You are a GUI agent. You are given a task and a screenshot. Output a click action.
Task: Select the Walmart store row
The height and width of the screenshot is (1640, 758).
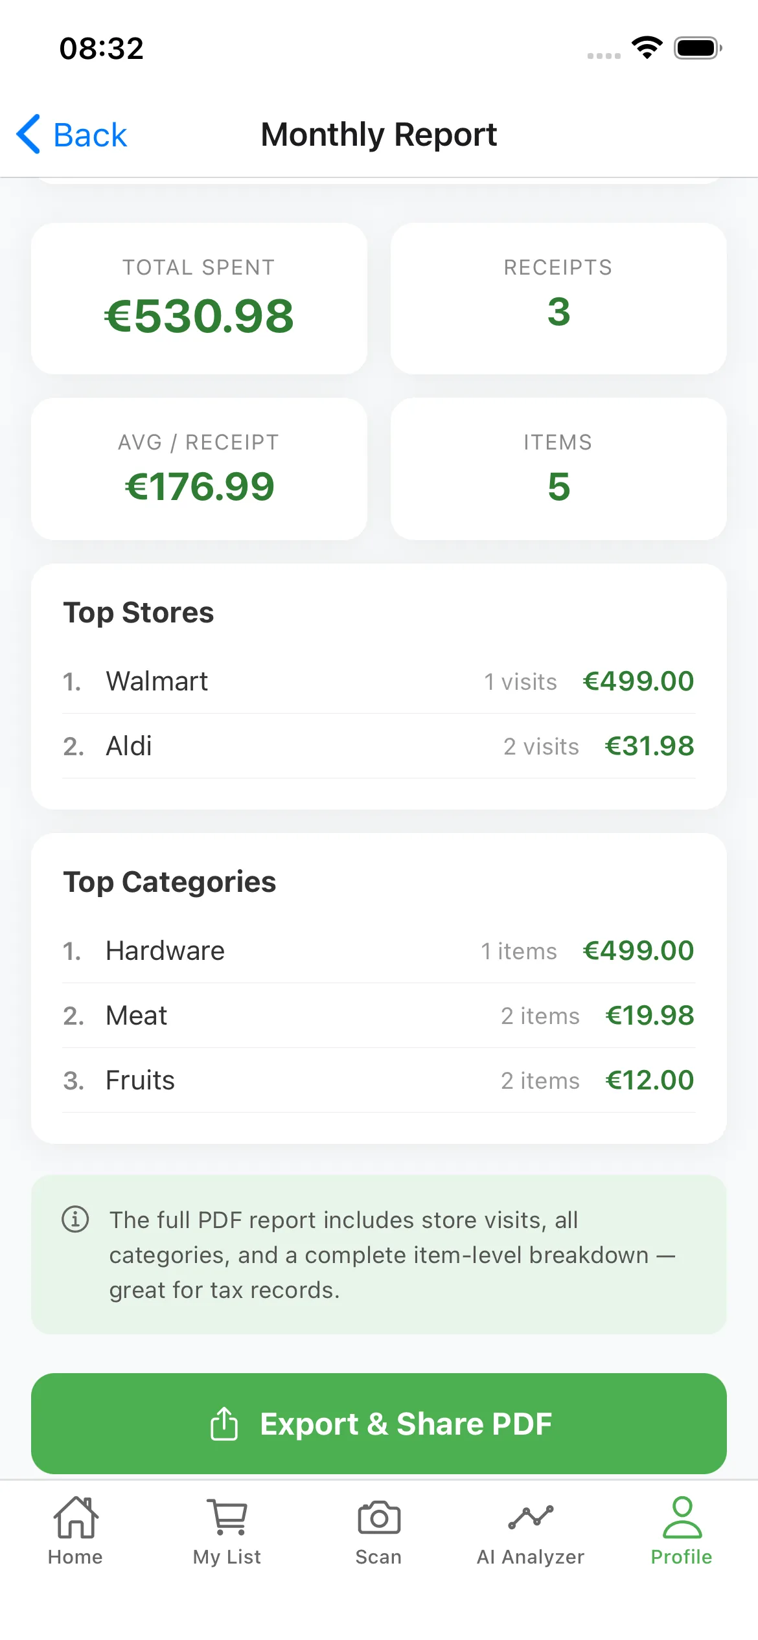(378, 681)
